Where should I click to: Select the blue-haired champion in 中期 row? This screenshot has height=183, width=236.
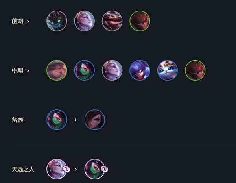click(x=140, y=70)
